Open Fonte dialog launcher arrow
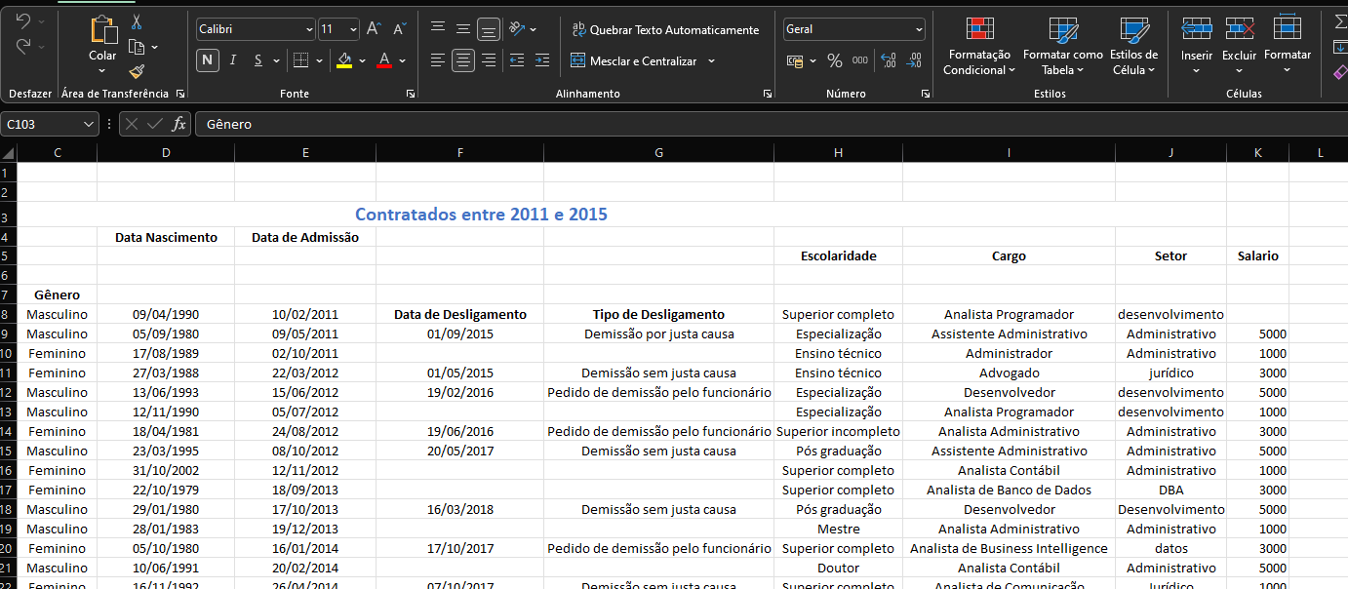Image resolution: width=1348 pixels, height=589 pixels. 411,94
